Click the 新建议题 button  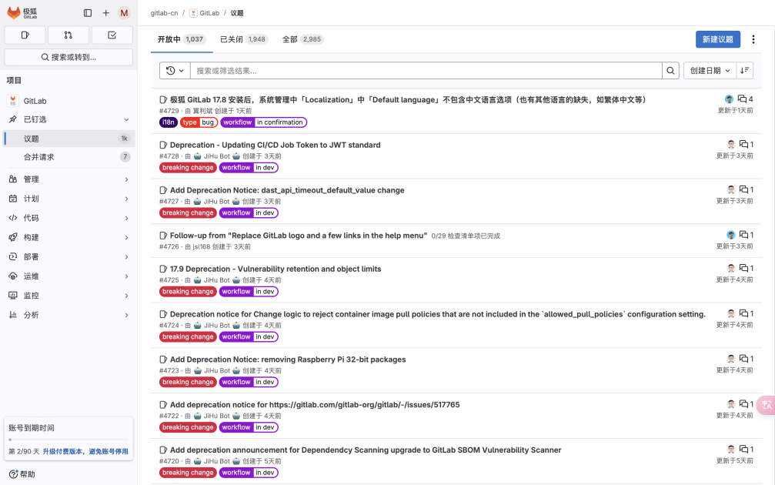(x=718, y=39)
